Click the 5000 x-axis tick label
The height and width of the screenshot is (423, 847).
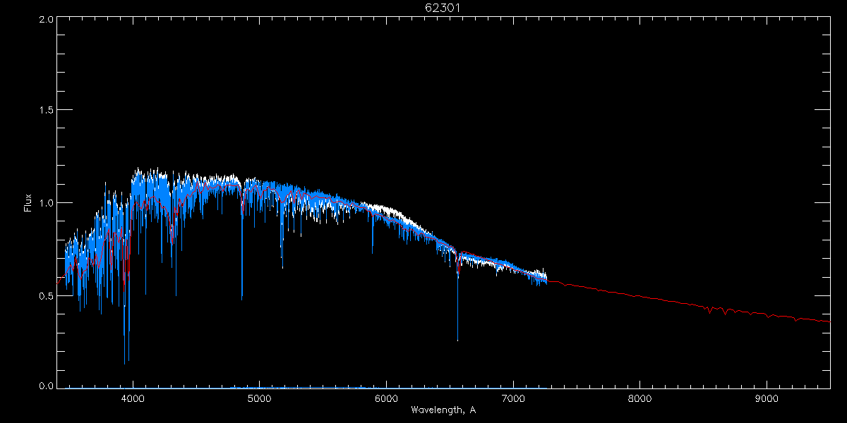click(x=260, y=398)
